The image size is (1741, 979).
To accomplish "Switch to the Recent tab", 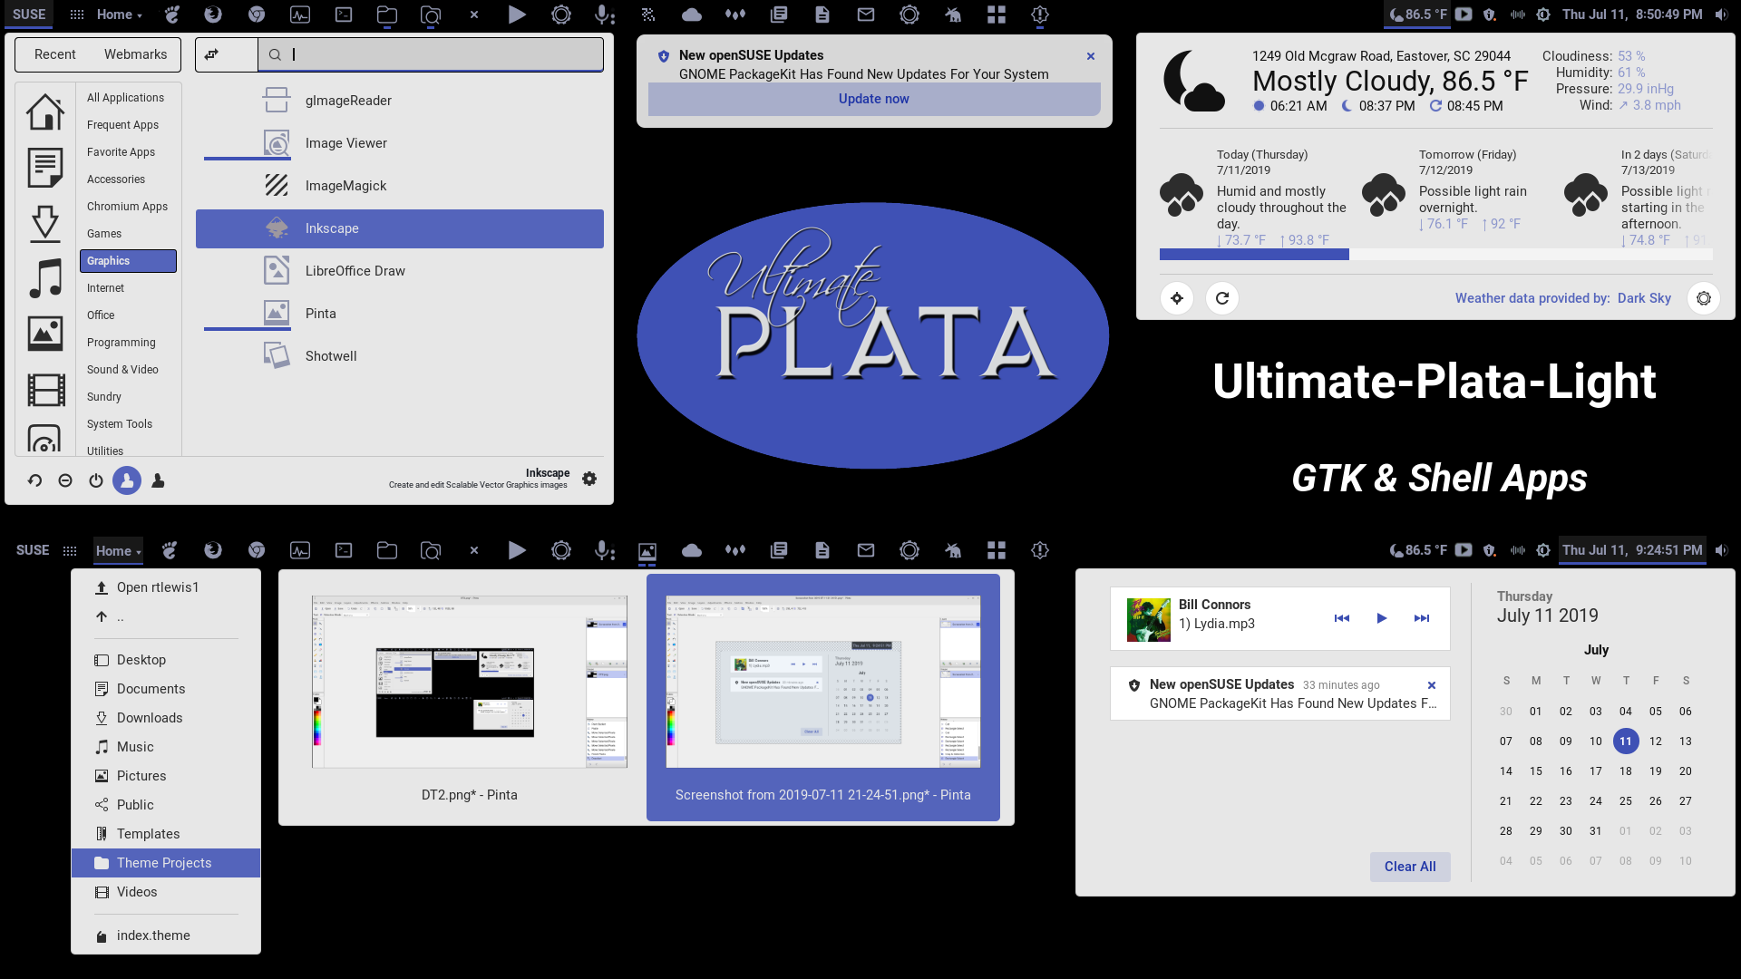I will 55,54.
